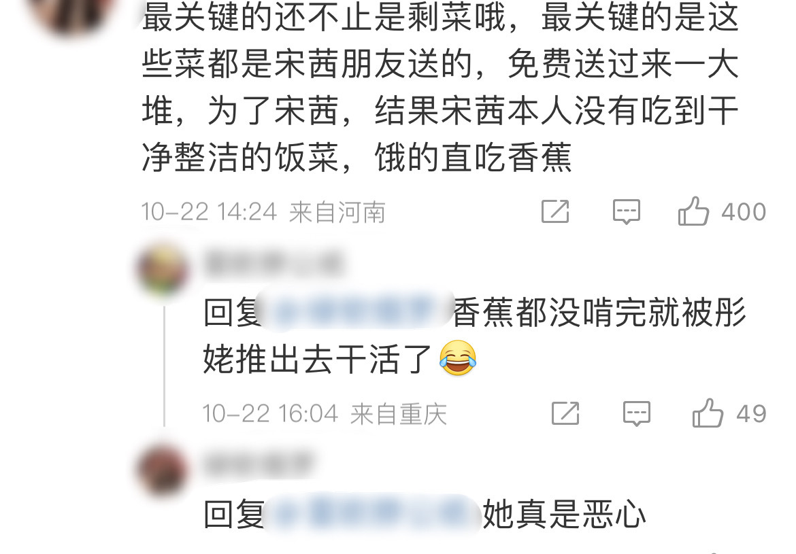Open reply box for the 16:04 Chongqing comment
796x554 pixels.
click(637, 413)
